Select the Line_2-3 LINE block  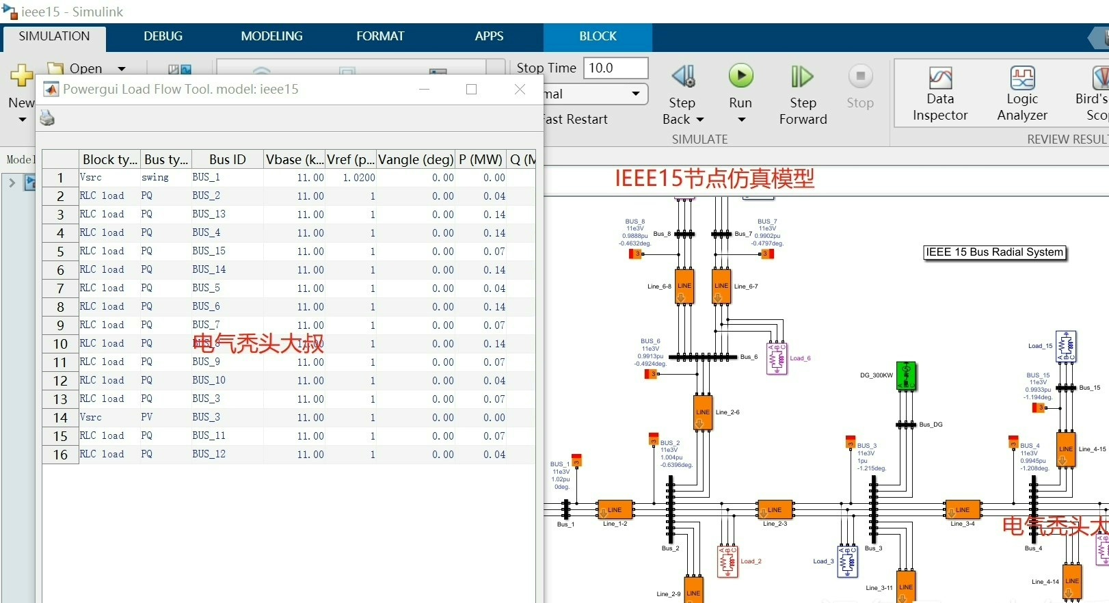[775, 510]
